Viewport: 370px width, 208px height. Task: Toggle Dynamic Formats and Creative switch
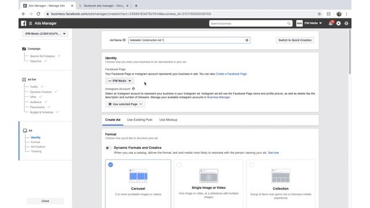(108, 148)
